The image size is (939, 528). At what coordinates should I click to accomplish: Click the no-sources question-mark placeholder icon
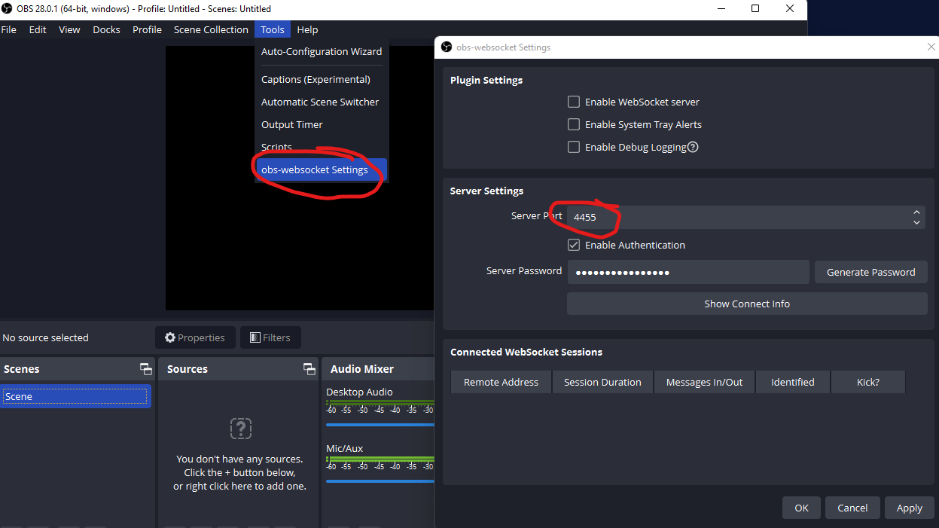240,429
